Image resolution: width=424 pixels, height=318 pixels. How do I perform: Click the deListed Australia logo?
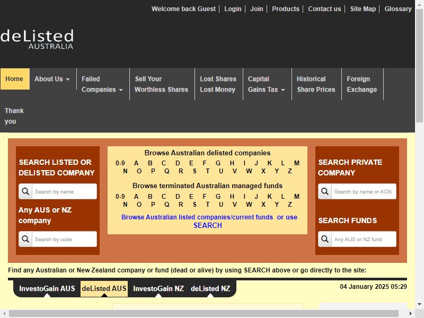click(37, 39)
